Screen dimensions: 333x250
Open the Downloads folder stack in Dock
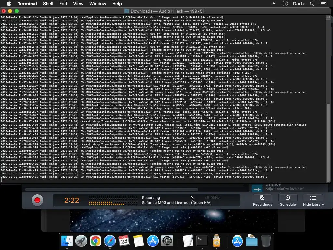click(x=252, y=241)
